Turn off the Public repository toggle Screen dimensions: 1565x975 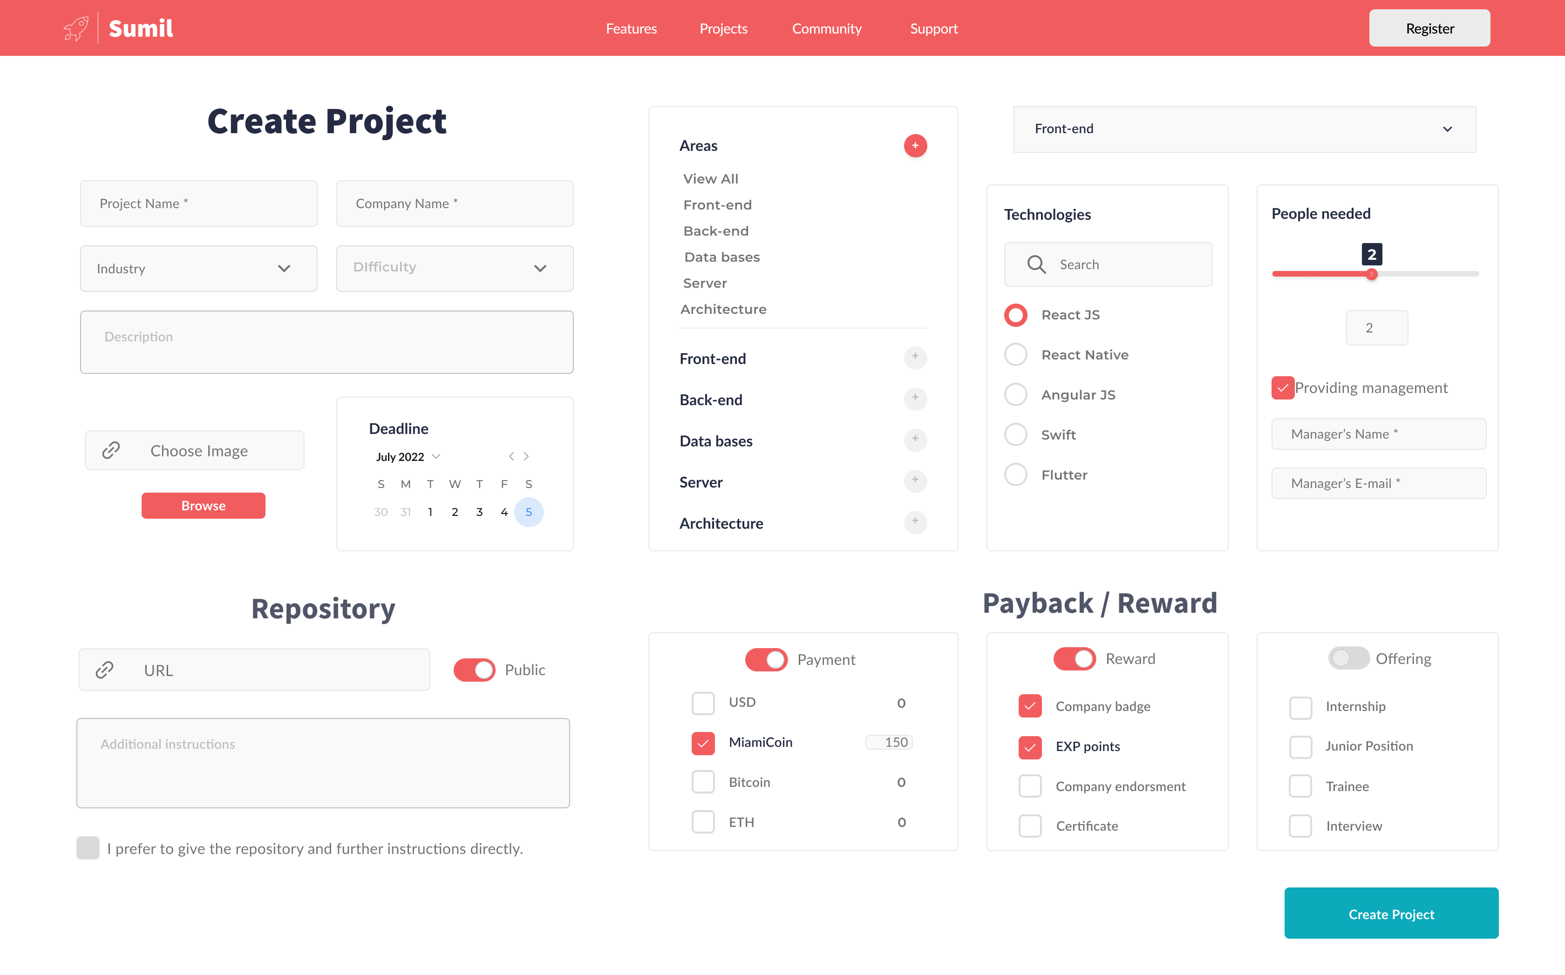[x=474, y=670]
